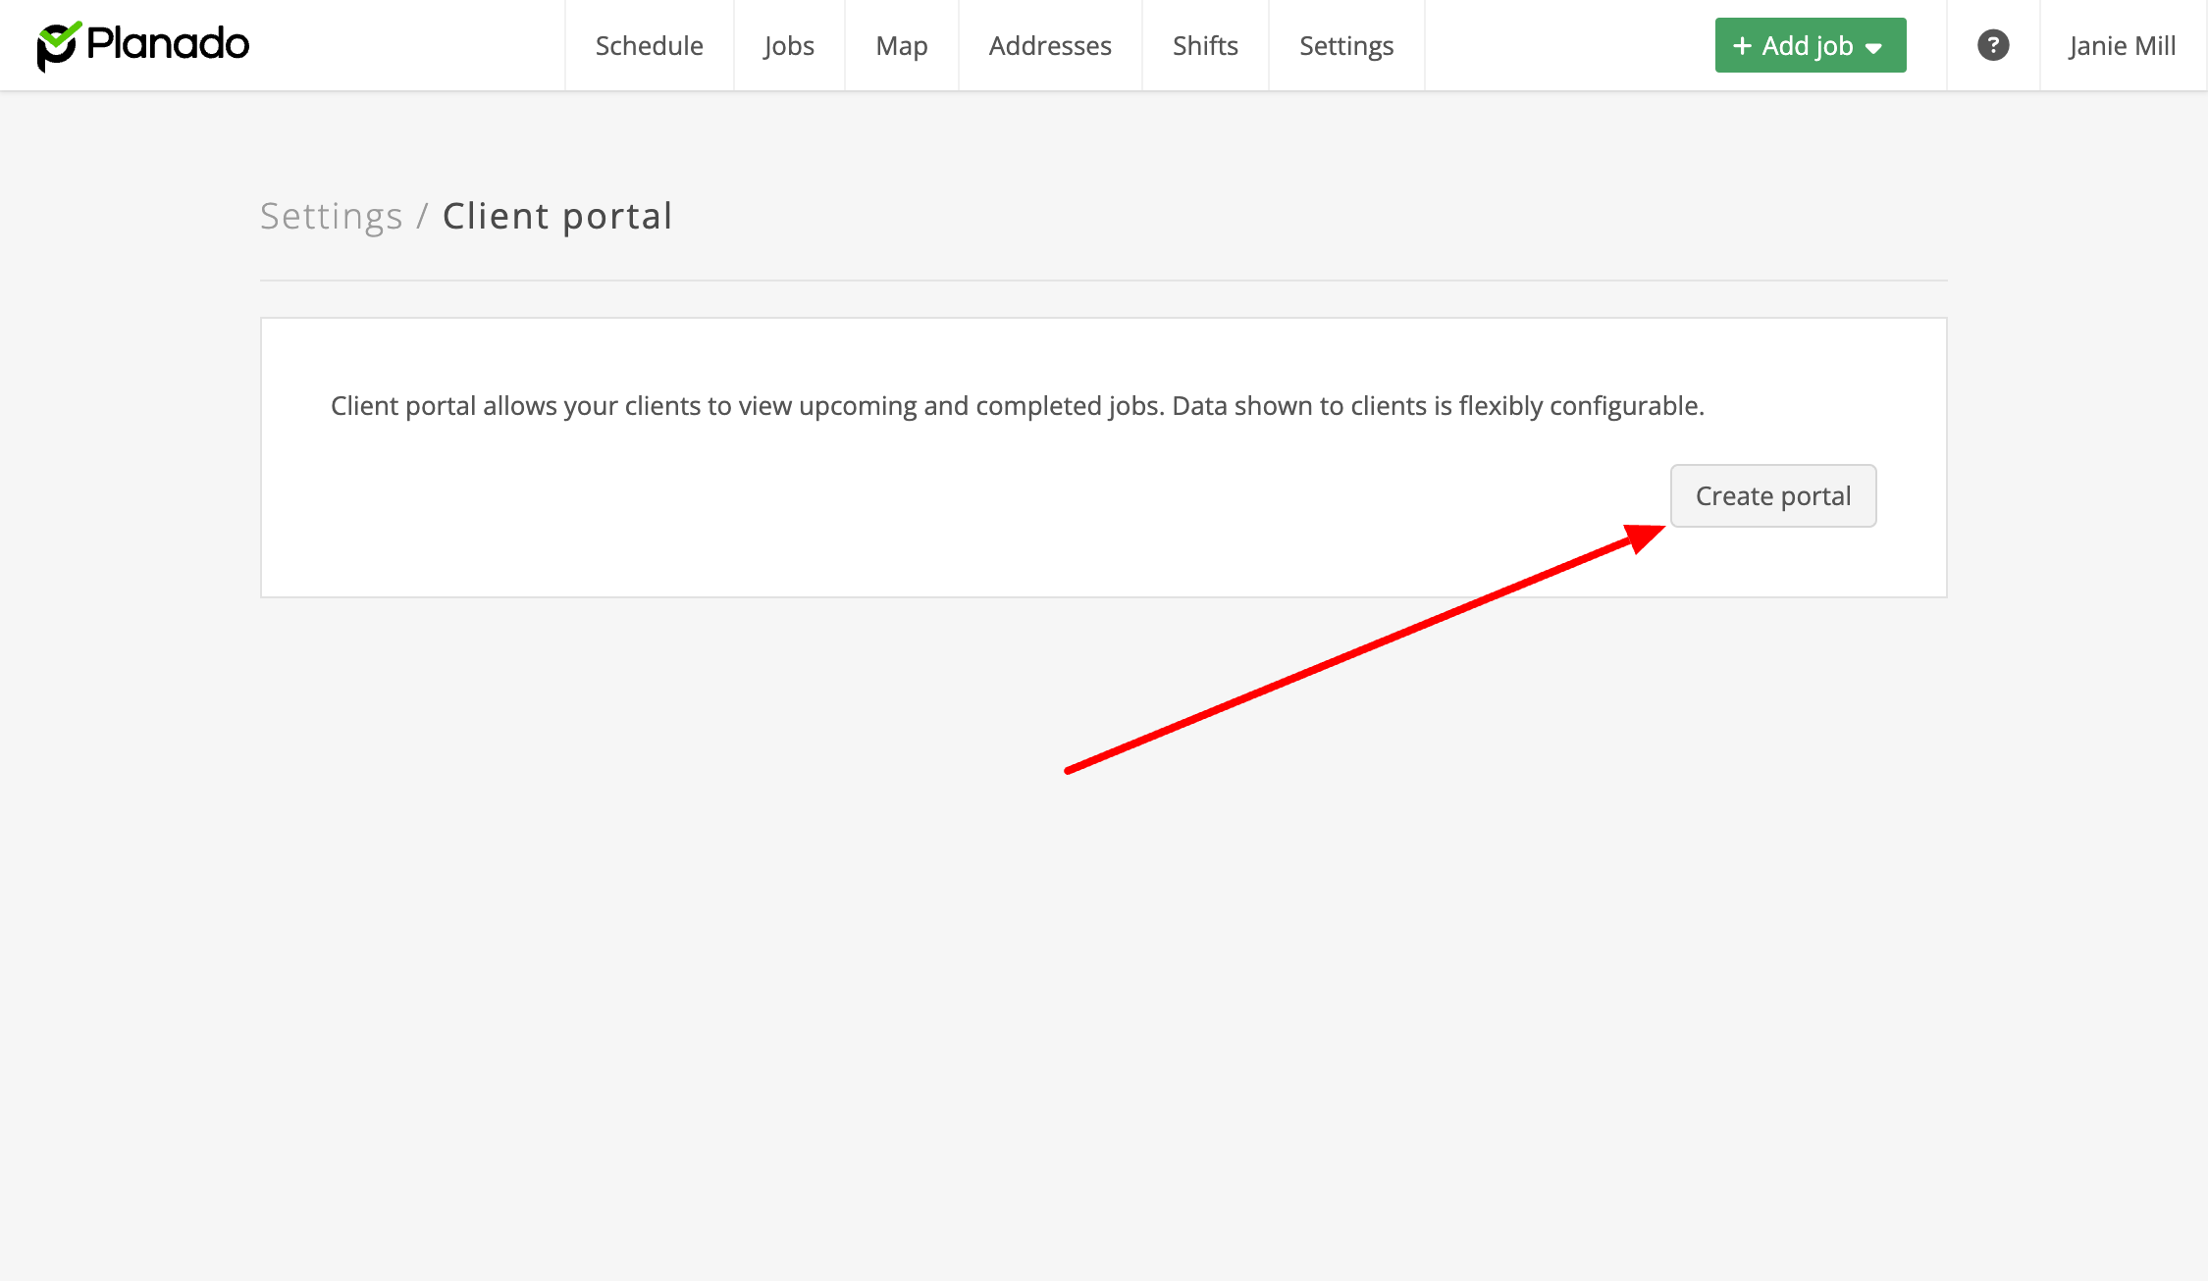Open the Schedule tab
The width and height of the screenshot is (2208, 1281).
pos(649,45)
